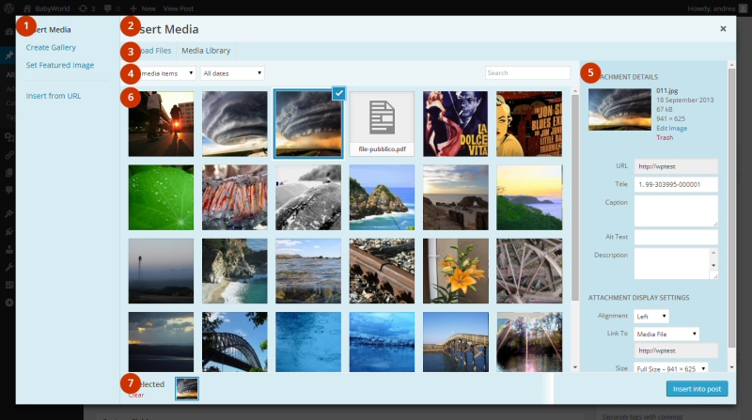Select the green leaf with droplets thumbnail
Image resolution: width=752 pixels, height=420 pixels.
161,197
